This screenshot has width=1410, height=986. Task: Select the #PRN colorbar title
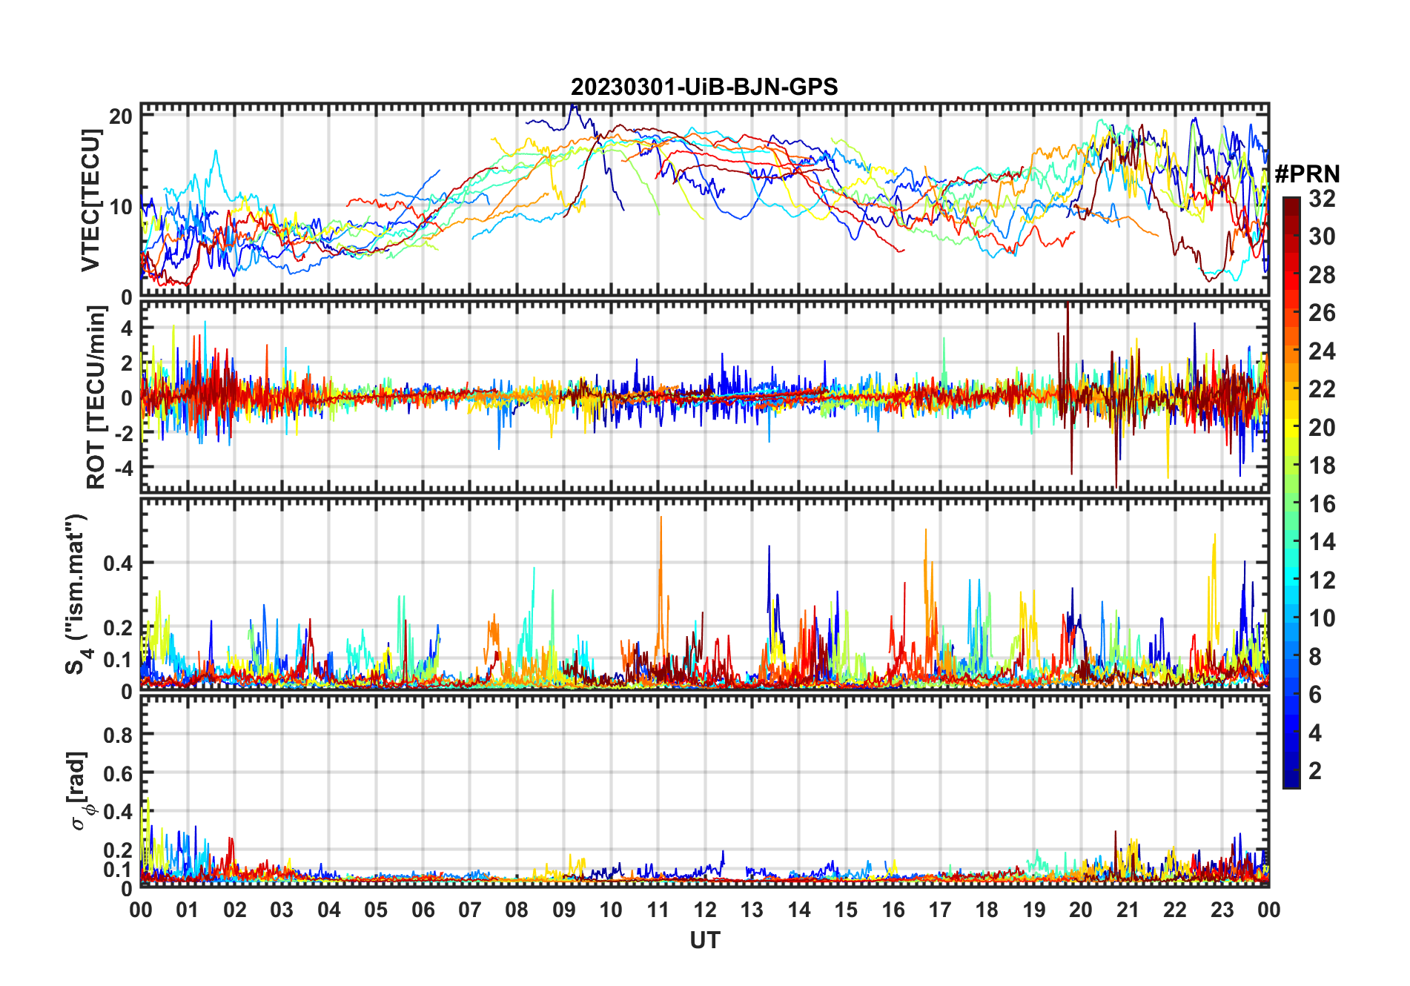click(x=1308, y=174)
